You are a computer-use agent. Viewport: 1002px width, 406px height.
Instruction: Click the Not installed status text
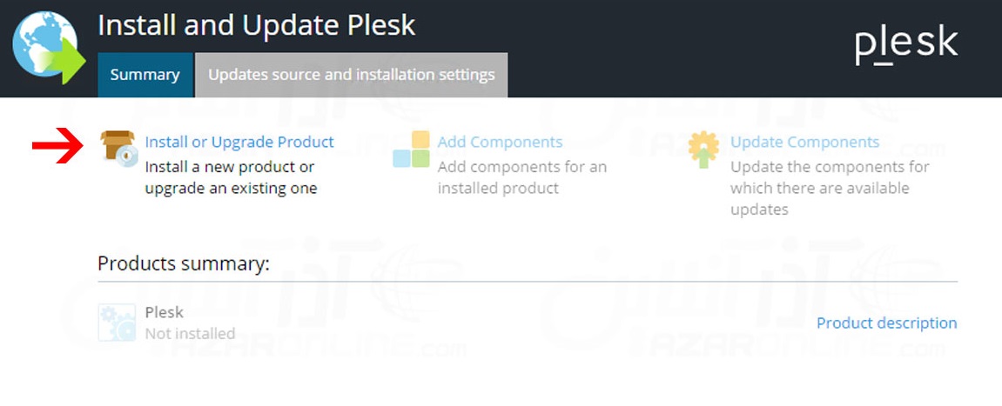pyautogui.click(x=190, y=333)
